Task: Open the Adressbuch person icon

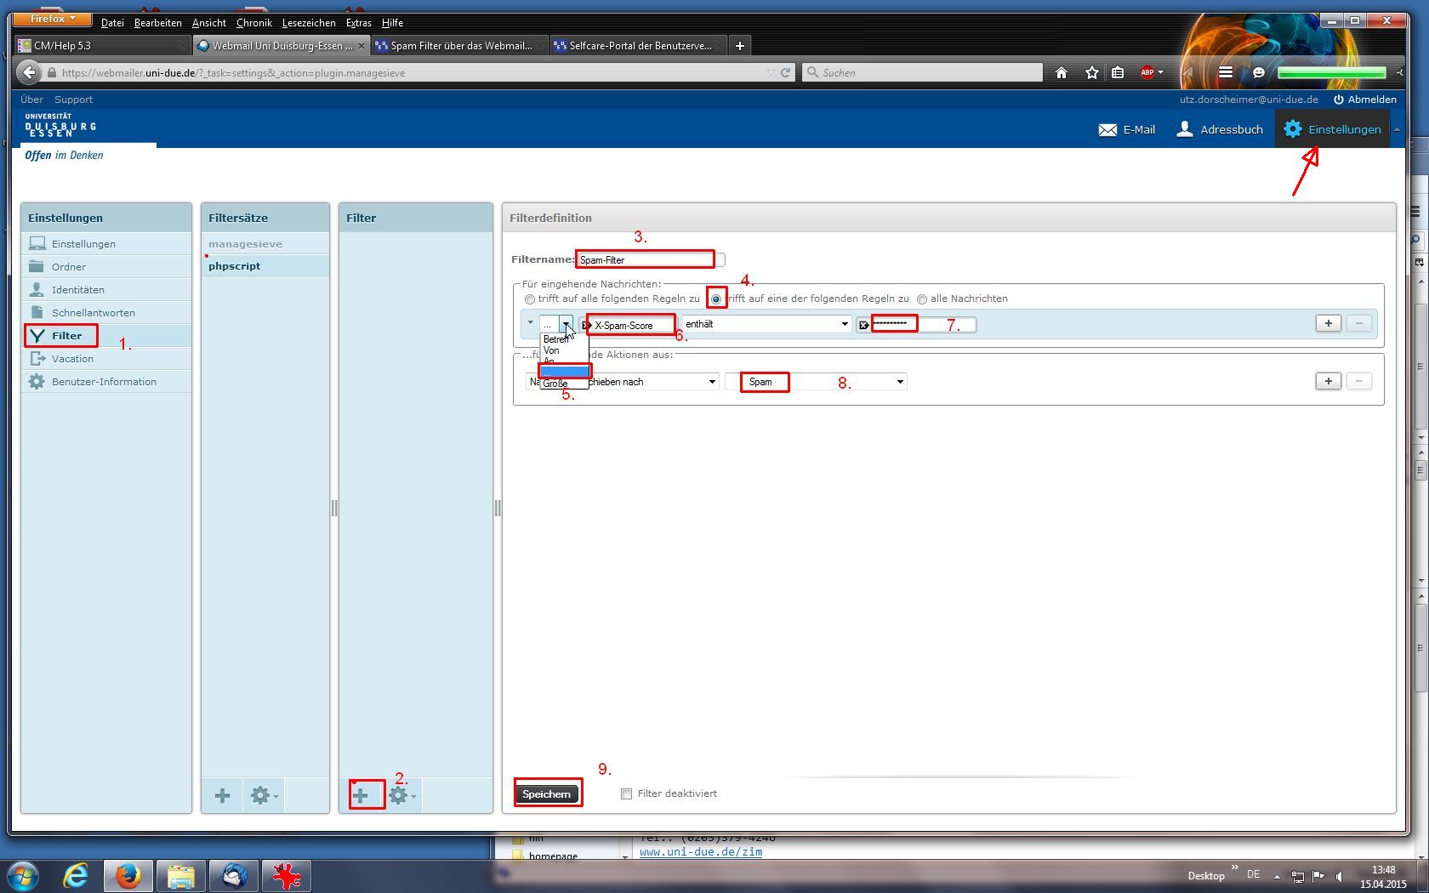Action: pyautogui.click(x=1184, y=129)
